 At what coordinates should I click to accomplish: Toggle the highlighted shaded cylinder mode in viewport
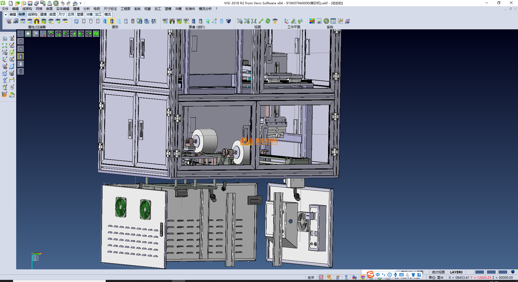point(21,56)
